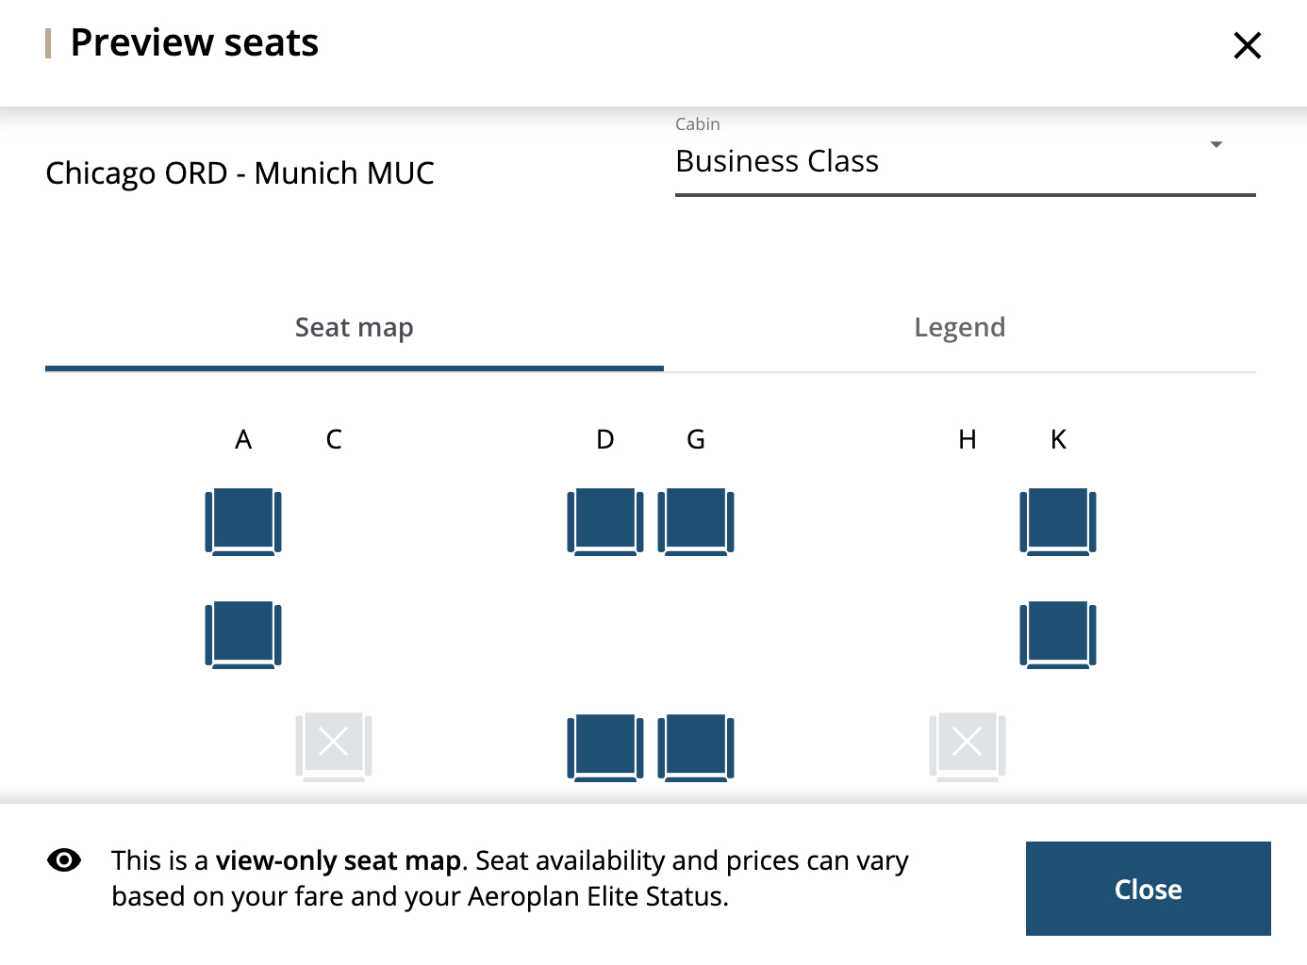Select the second-row seat in column K

click(1057, 633)
